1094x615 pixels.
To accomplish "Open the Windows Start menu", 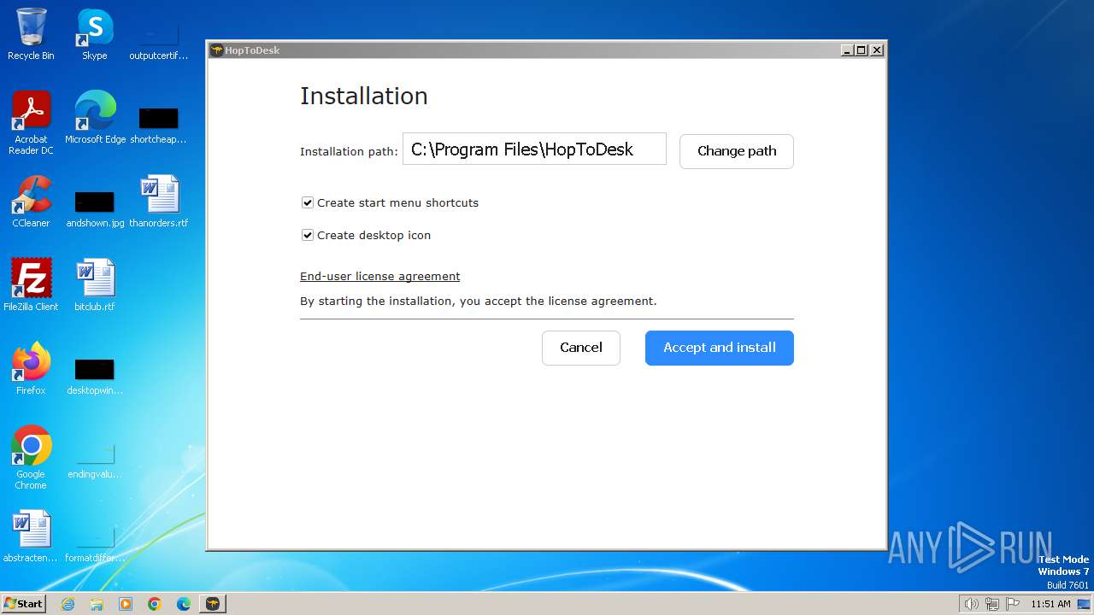I will 23,603.
